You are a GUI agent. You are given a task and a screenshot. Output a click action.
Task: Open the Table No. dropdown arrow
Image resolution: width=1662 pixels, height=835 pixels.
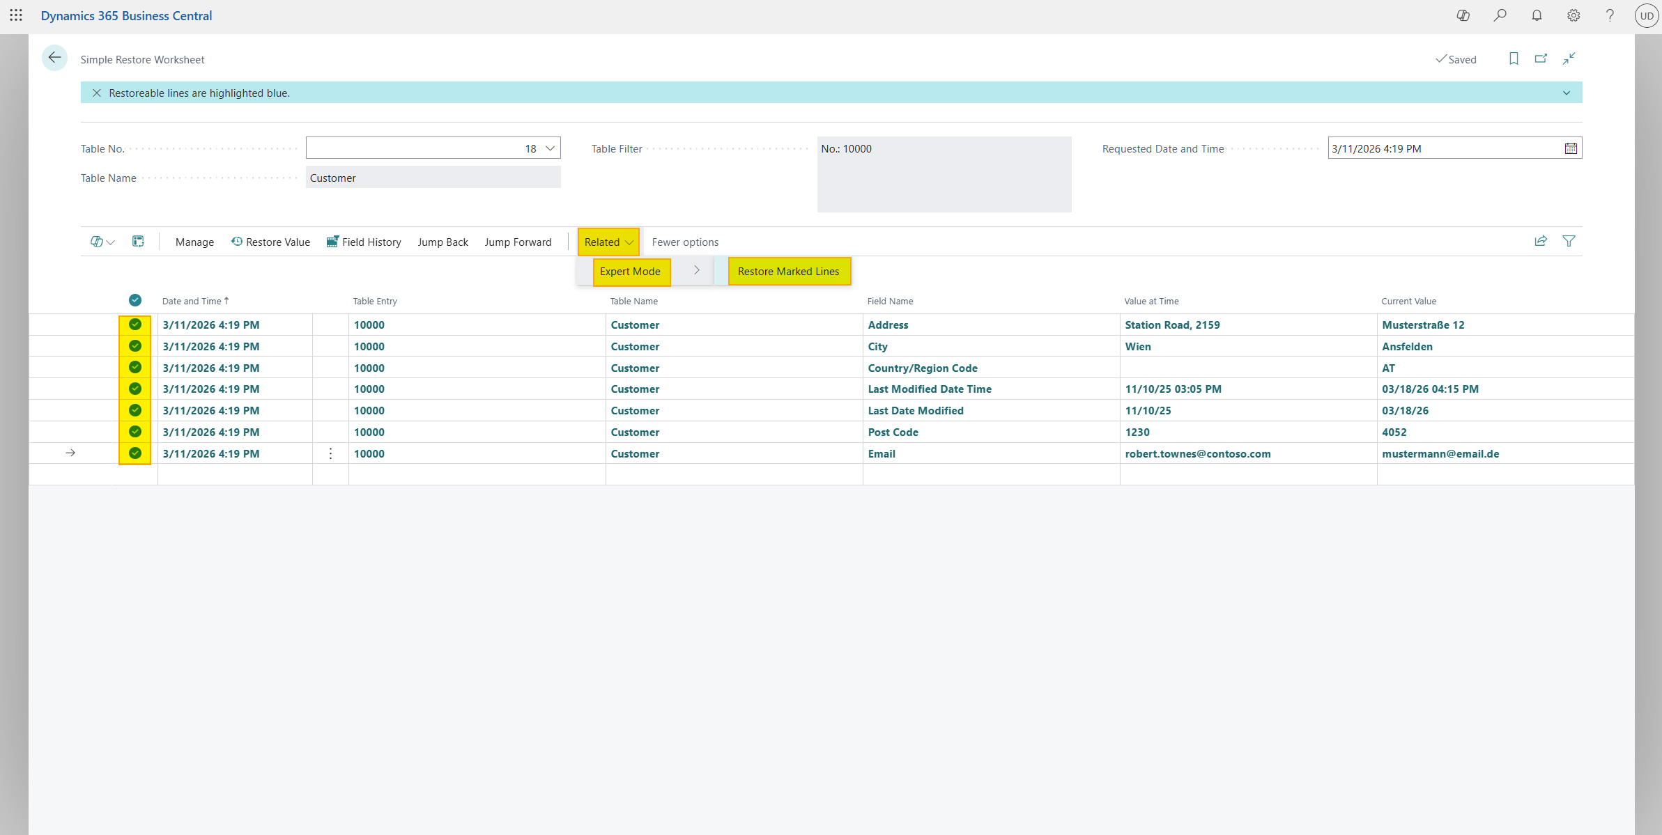click(x=550, y=148)
